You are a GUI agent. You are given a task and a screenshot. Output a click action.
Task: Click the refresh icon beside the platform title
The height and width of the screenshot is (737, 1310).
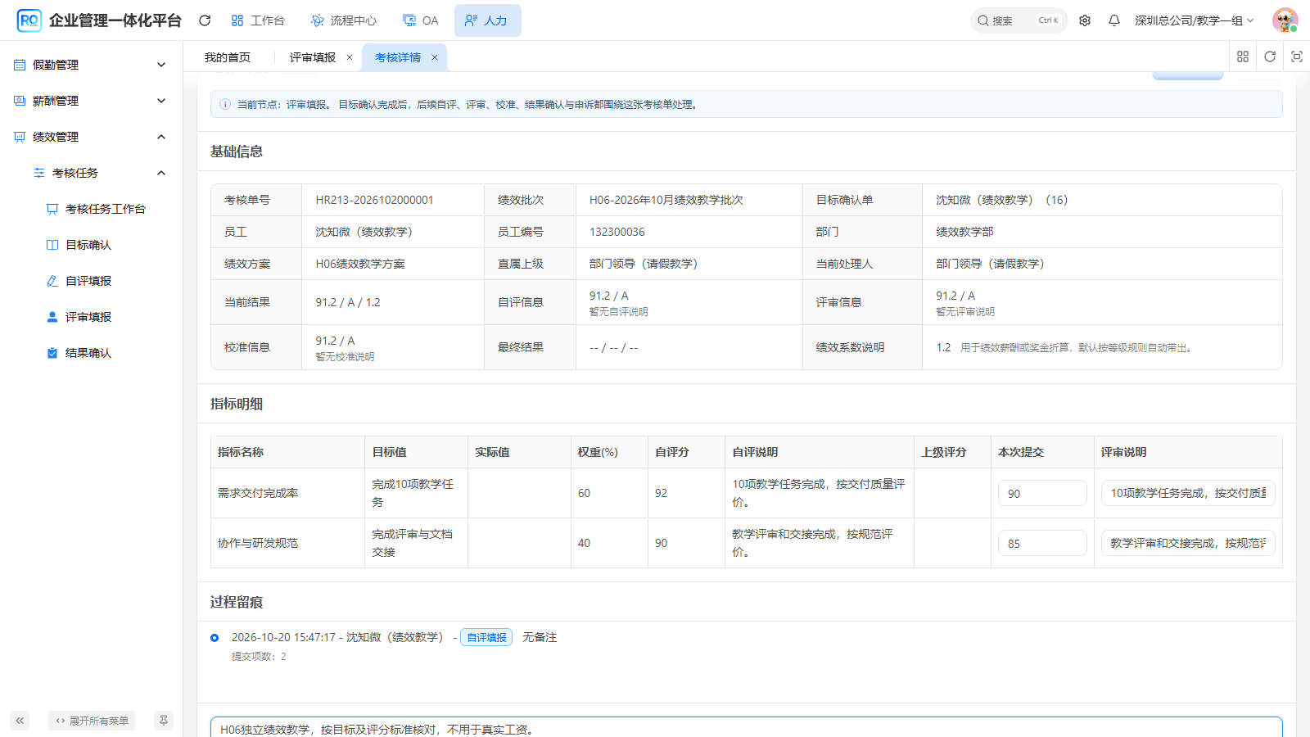[x=205, y=20]
